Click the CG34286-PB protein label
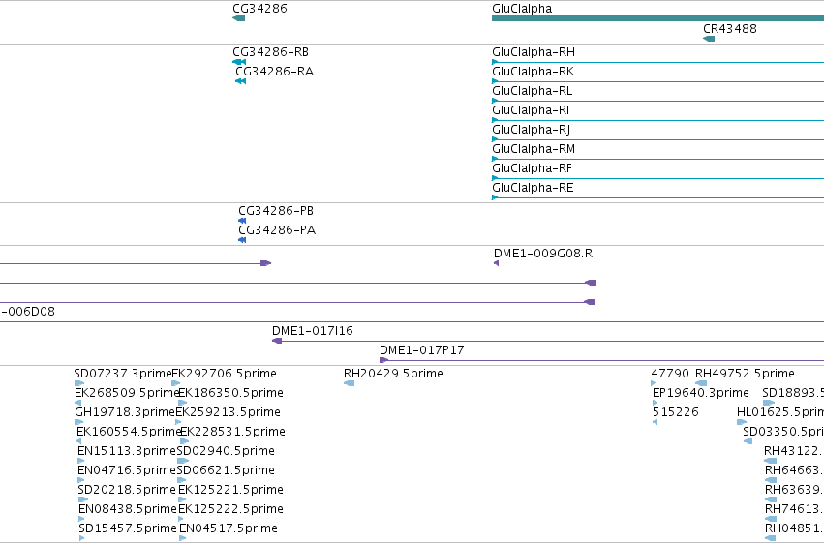Screen dimensions: 824x543 [x=276, y=211]
